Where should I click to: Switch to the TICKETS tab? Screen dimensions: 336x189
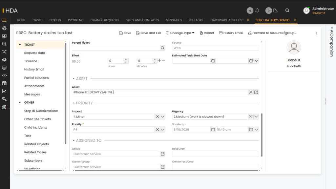tap(55, 20)
